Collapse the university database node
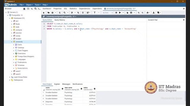 click(x=12, y=42)
